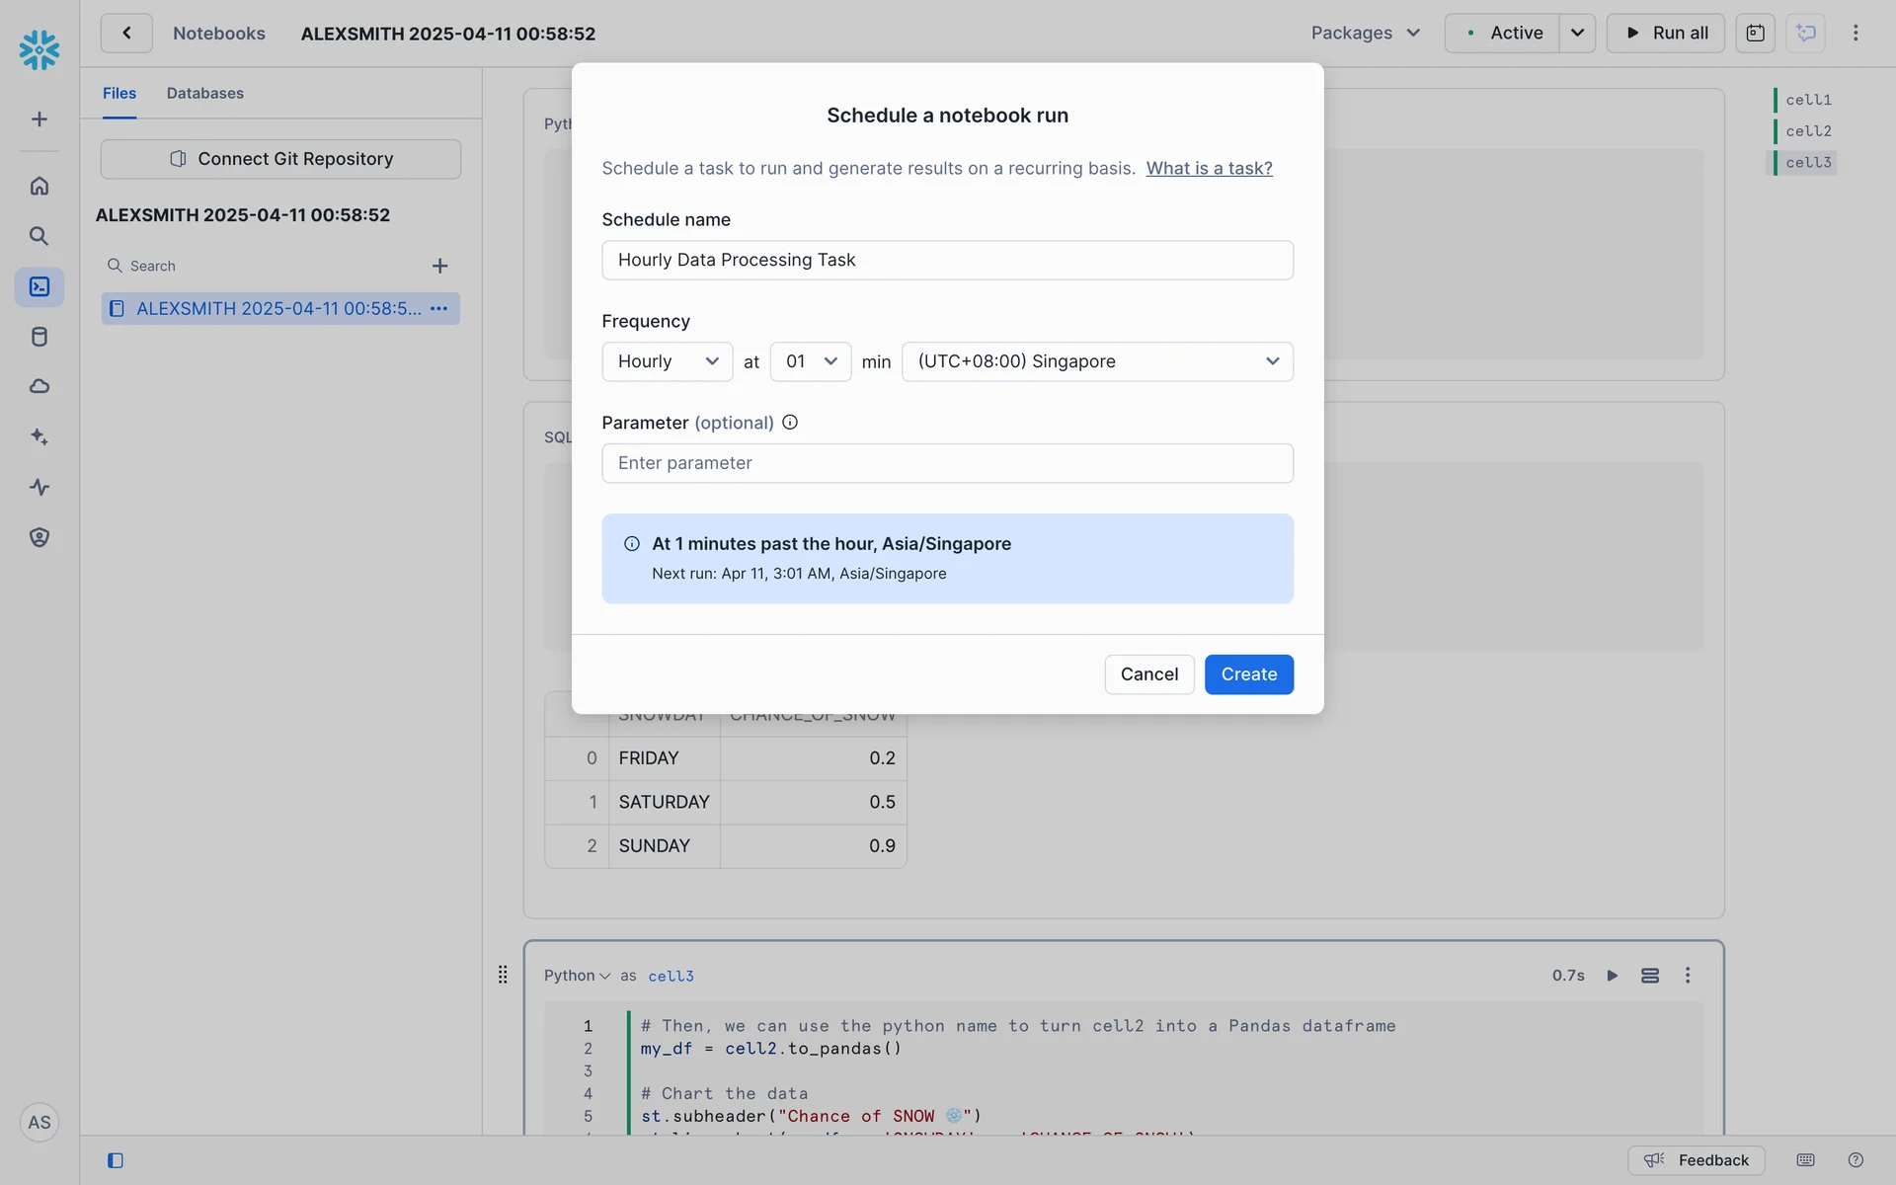
Task: Cancel the schedule dialog
Action: [1148, 674]
